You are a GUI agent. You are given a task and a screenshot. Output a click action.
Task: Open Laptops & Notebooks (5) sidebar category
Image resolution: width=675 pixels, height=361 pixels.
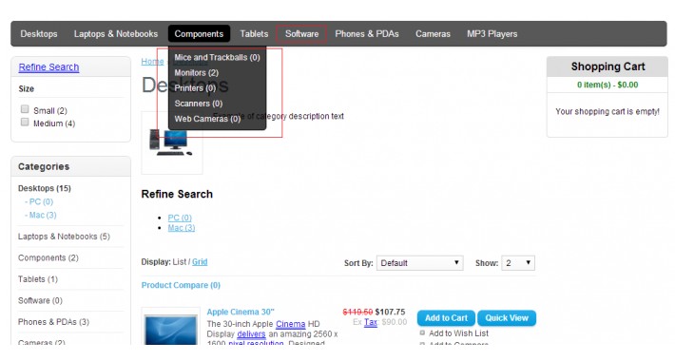[x=64, y=237]
